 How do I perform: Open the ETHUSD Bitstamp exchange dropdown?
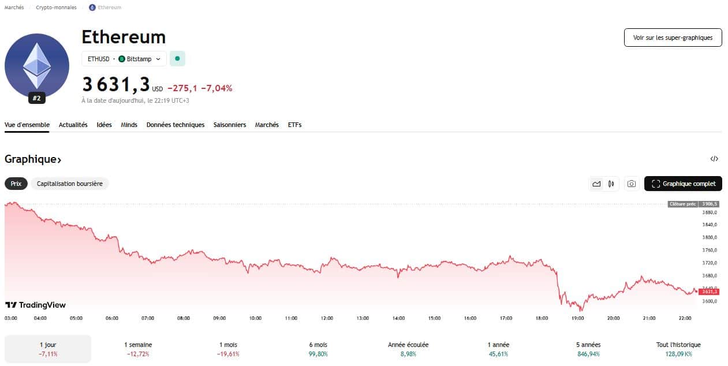[124, 59]
